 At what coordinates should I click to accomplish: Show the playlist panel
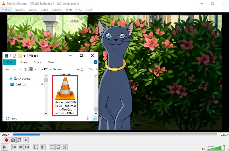click(x=52, y=147)
